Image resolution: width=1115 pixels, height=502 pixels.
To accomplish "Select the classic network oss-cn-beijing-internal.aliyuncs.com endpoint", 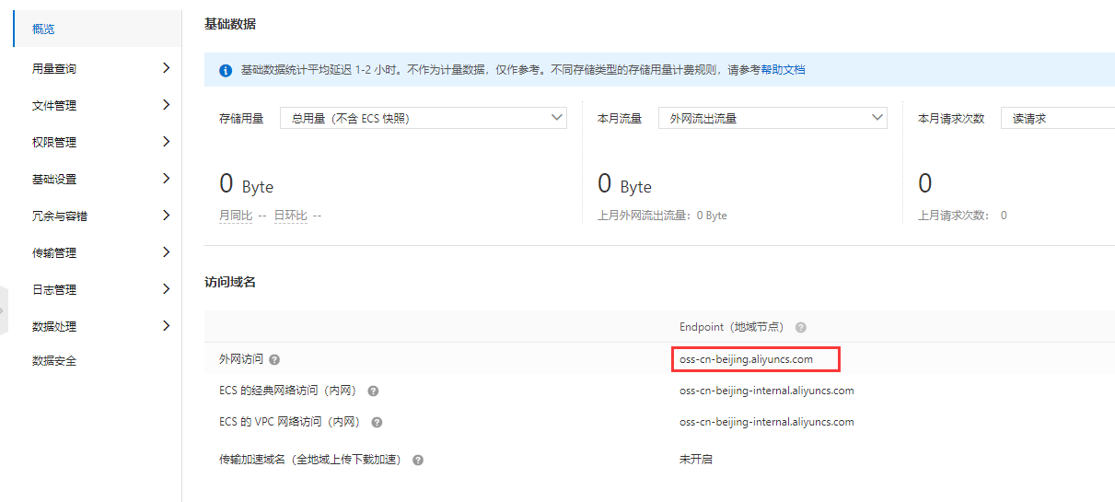I will [x=766, y=391].
